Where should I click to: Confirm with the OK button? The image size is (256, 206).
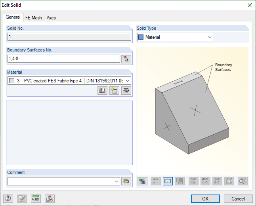point(205,198)
